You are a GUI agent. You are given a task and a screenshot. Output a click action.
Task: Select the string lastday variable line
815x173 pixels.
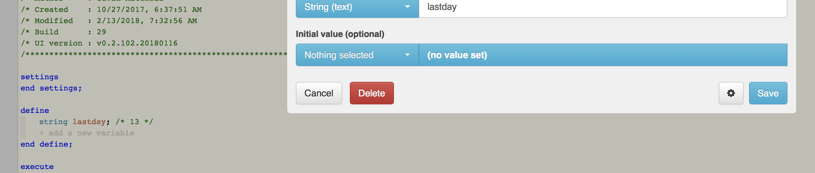[x=96, y=122]
